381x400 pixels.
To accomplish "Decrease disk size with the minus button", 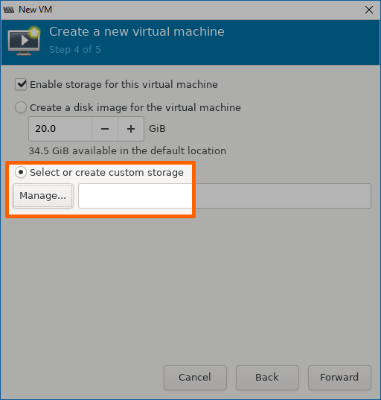I will coord(105,129).
